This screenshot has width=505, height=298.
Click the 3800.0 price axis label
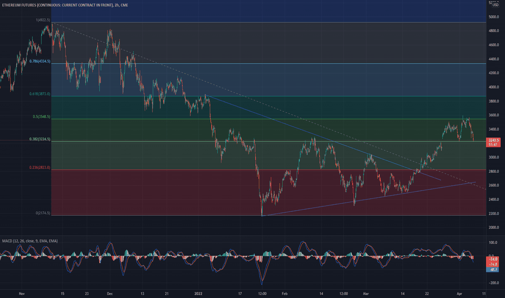494,101
